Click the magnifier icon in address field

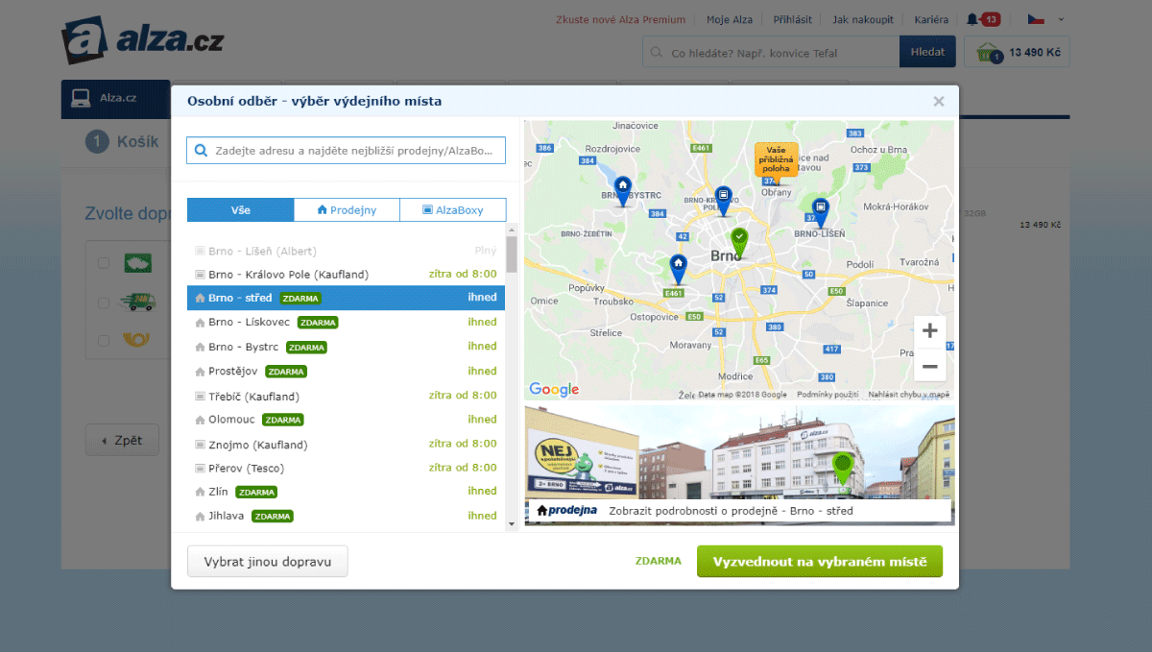201,150
